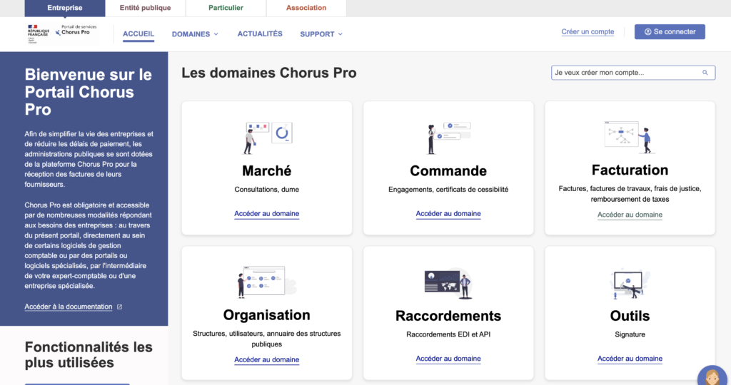Switch to the Entité publique tab
Screen dimensions: 731x385
pos(145,8)
